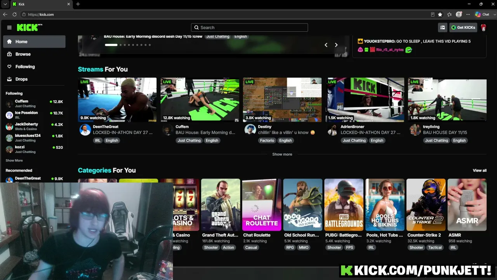Open kozzi's channel in sidebar
The height and width of the screenshot is (280, 497).
click(x=34, y=149)
